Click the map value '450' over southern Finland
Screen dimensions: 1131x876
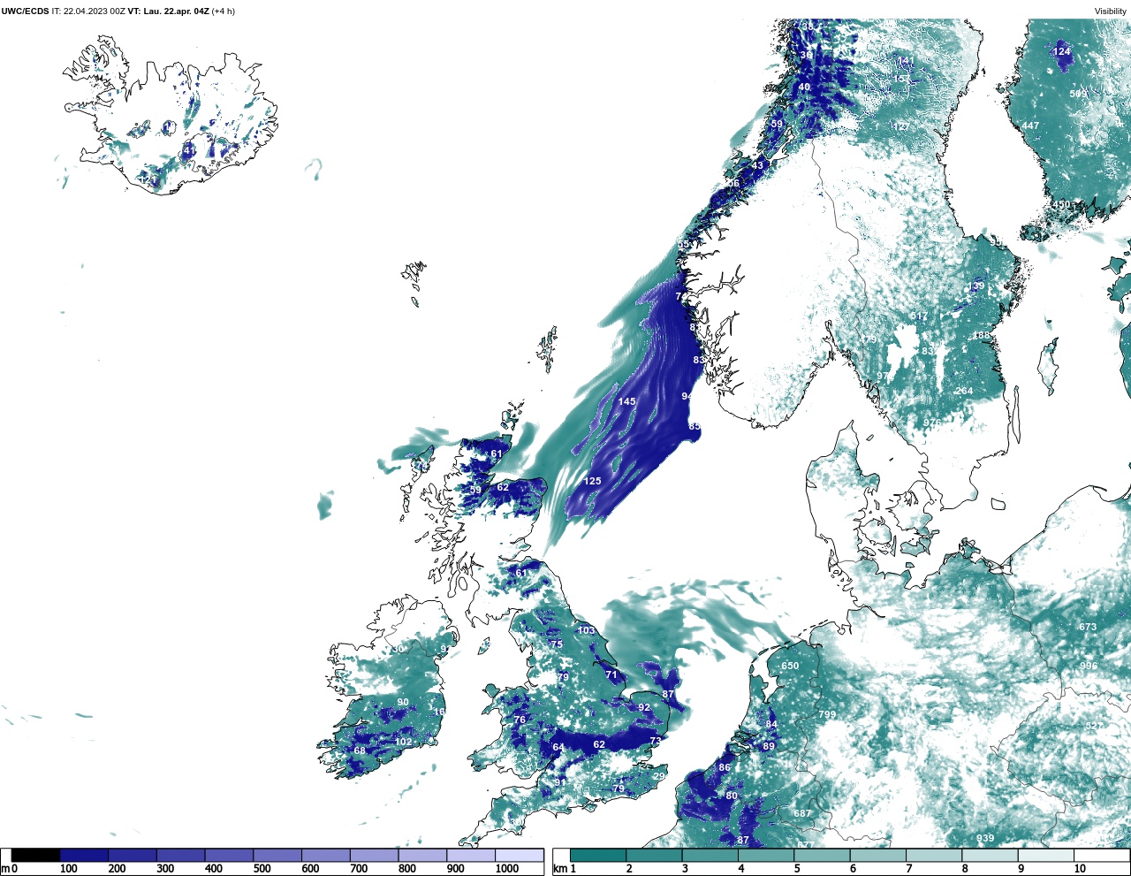click(x=1060, y=204)
